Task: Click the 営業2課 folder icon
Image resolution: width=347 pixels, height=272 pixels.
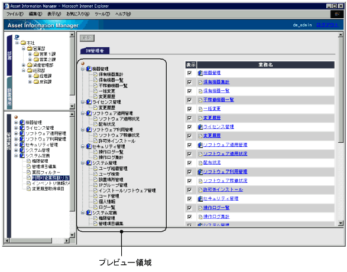Action: [x=36, y=60]
